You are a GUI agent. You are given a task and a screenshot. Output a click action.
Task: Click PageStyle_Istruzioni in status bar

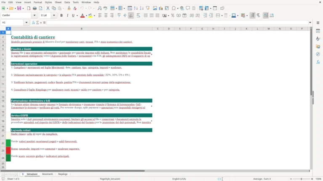click(110, 179)
